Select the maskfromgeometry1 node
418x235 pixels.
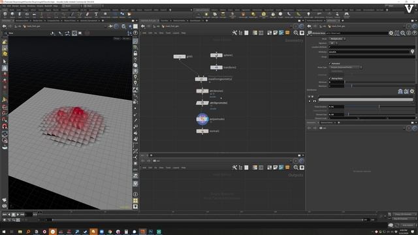coord(201,79)
